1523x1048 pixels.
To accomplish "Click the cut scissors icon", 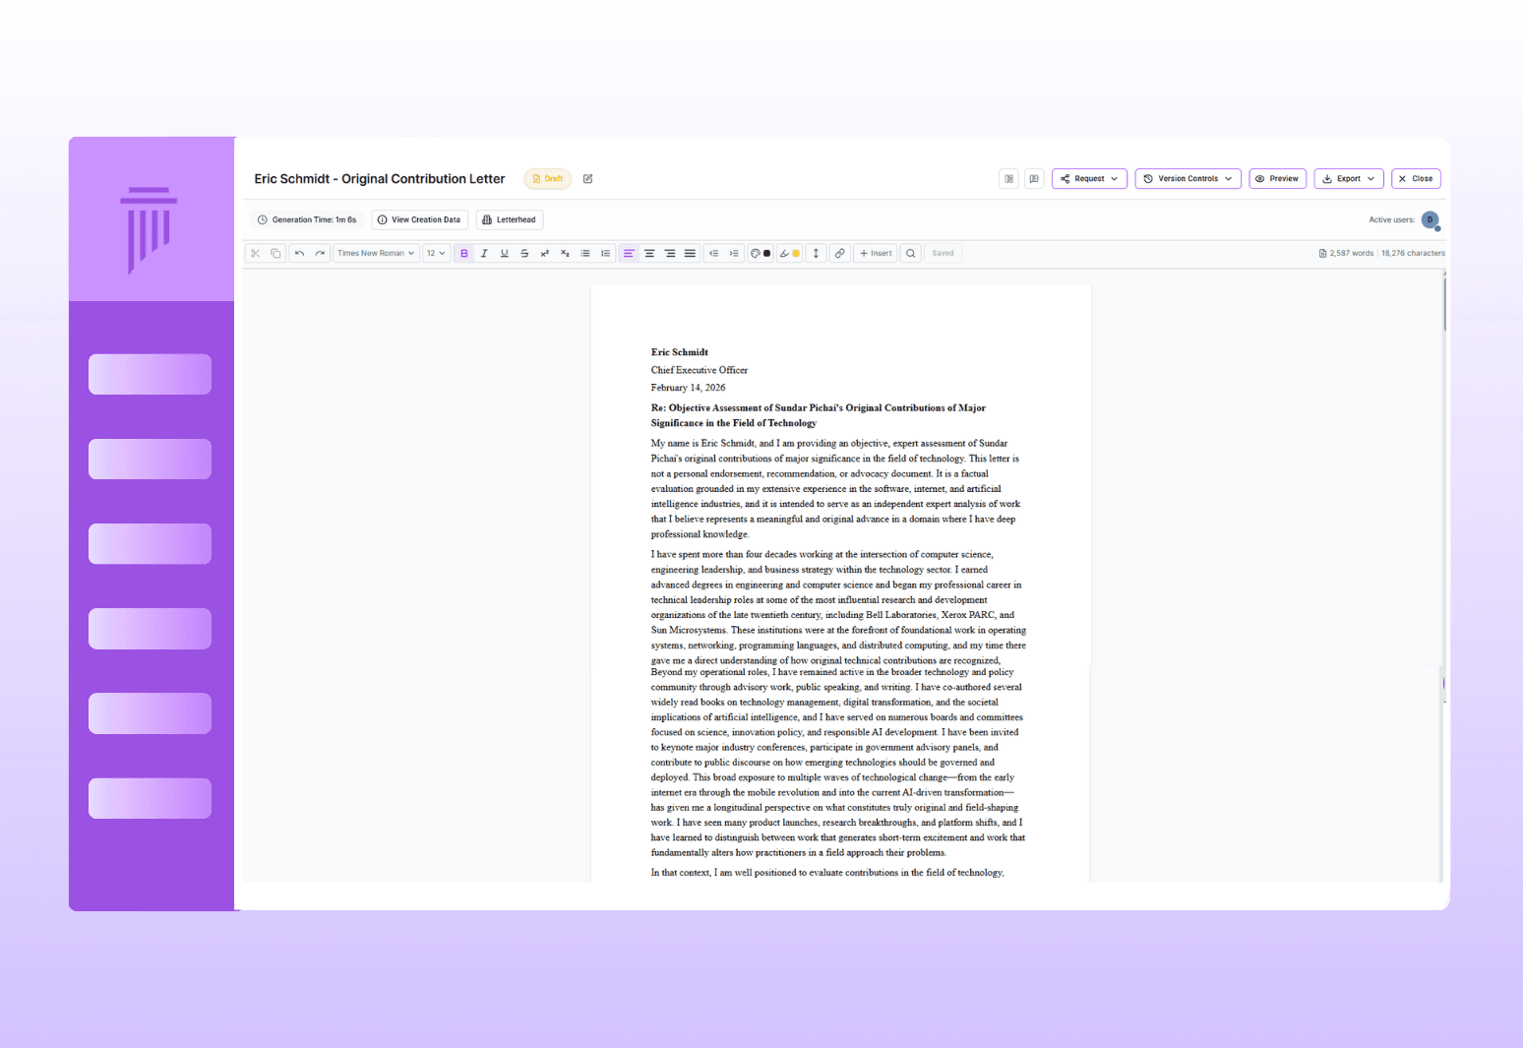I will coord(256,253).
